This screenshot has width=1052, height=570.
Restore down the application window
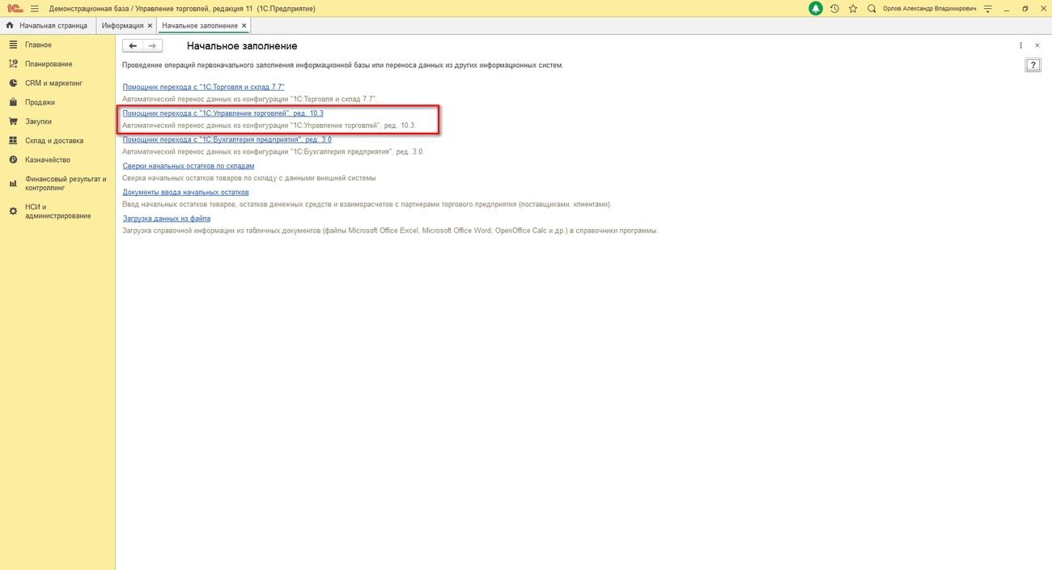pyautogui.click(x=1024, y=8)
